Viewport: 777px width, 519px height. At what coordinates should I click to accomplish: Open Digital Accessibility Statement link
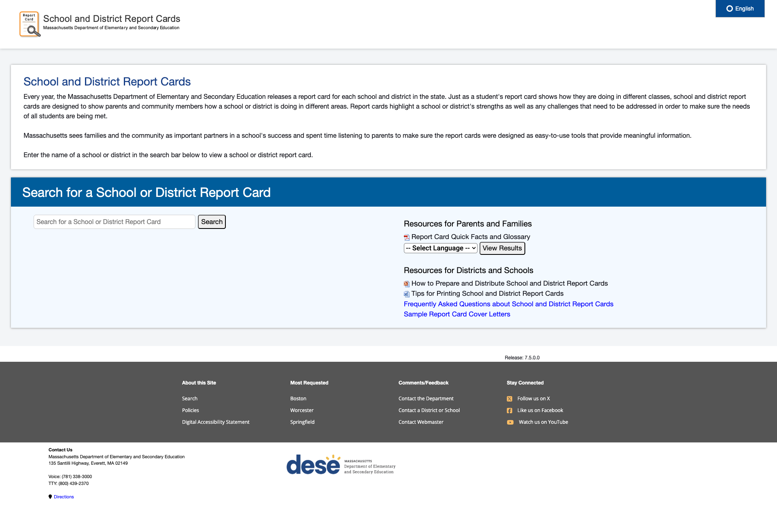coord(216,422)
